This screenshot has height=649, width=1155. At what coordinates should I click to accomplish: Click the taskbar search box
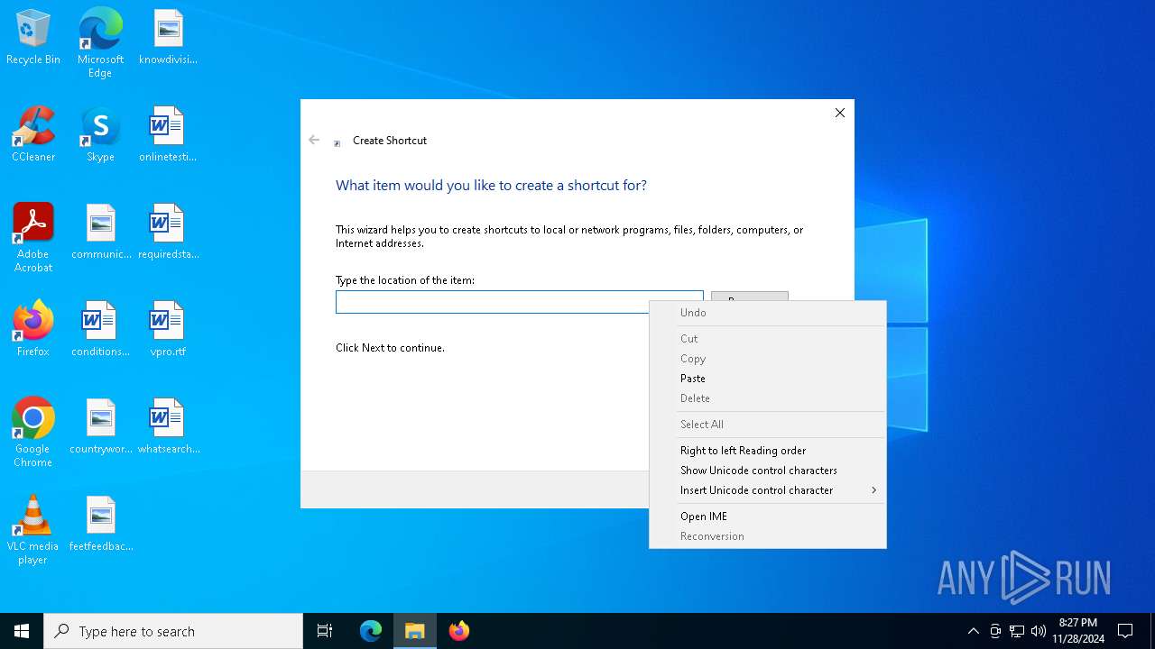[173, 631]
